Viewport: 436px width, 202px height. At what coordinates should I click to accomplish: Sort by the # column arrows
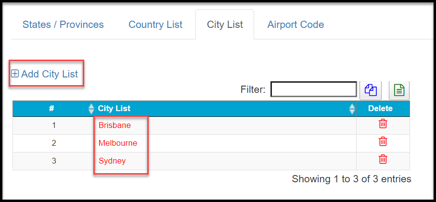[91, 109]
